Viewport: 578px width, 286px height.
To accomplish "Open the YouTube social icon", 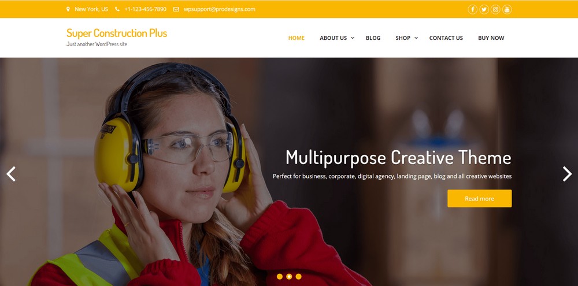I will click(x=507, y=10).
